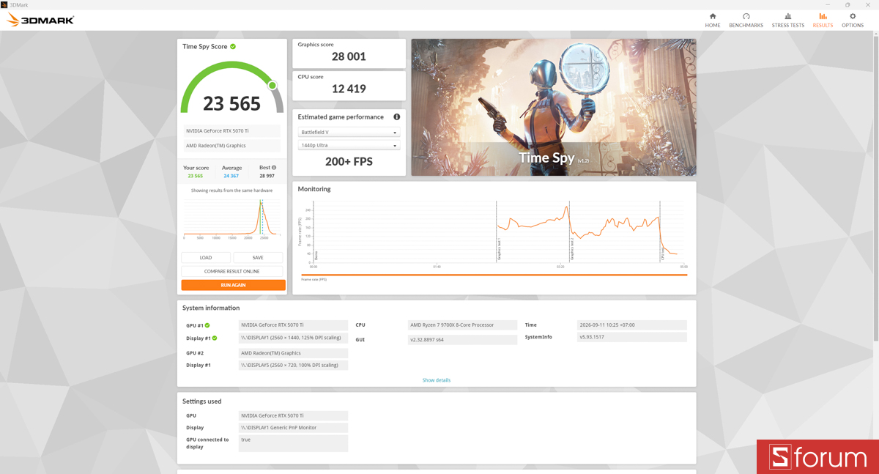
Task: Open the HOME navigation tab
Action: coord(712,21)
